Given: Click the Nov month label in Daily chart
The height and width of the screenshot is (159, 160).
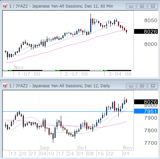Looking at the screenshot, I should (128, 148).
